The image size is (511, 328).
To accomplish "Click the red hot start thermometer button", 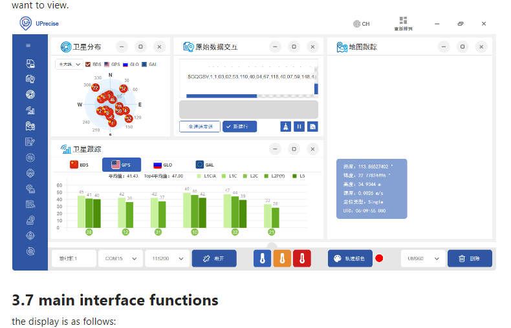I will [302, 259].
